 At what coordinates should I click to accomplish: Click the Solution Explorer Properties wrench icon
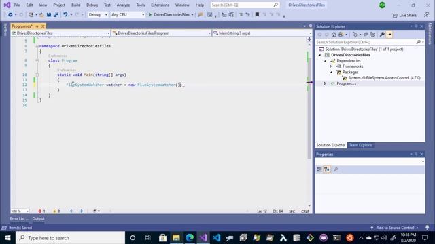click(382, 35)
